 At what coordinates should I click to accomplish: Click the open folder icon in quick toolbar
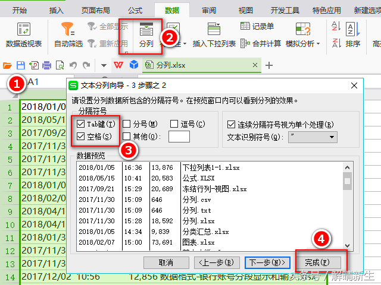click(x=7, y=65)
